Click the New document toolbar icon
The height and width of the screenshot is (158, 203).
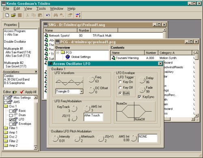(7, 15)
